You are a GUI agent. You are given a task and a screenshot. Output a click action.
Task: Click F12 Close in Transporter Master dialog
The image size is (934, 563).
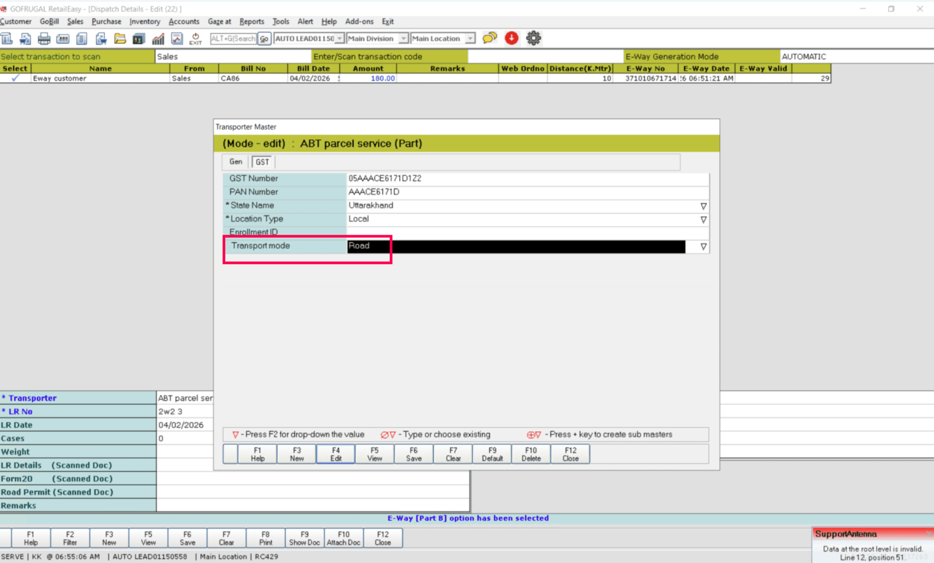pyautogui.click(x=570, y=454)
